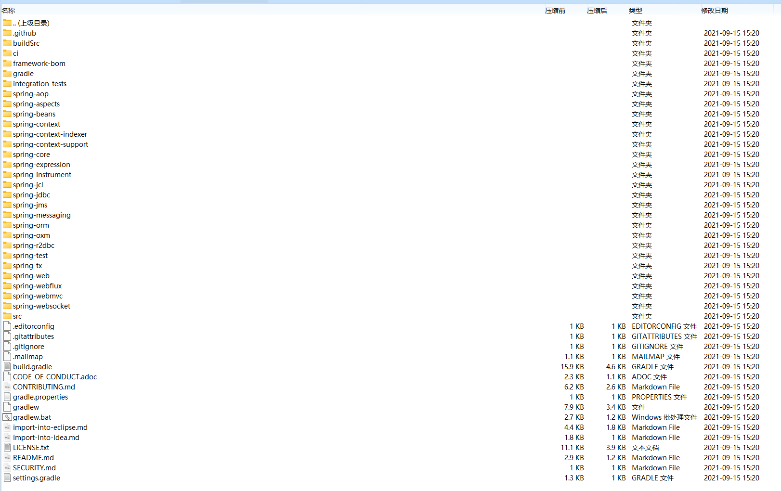Viewport: 781px width, 491px height.
Task: Sort by 修改日期 column header
Action: pyautogui.click(x=714, y=11)
